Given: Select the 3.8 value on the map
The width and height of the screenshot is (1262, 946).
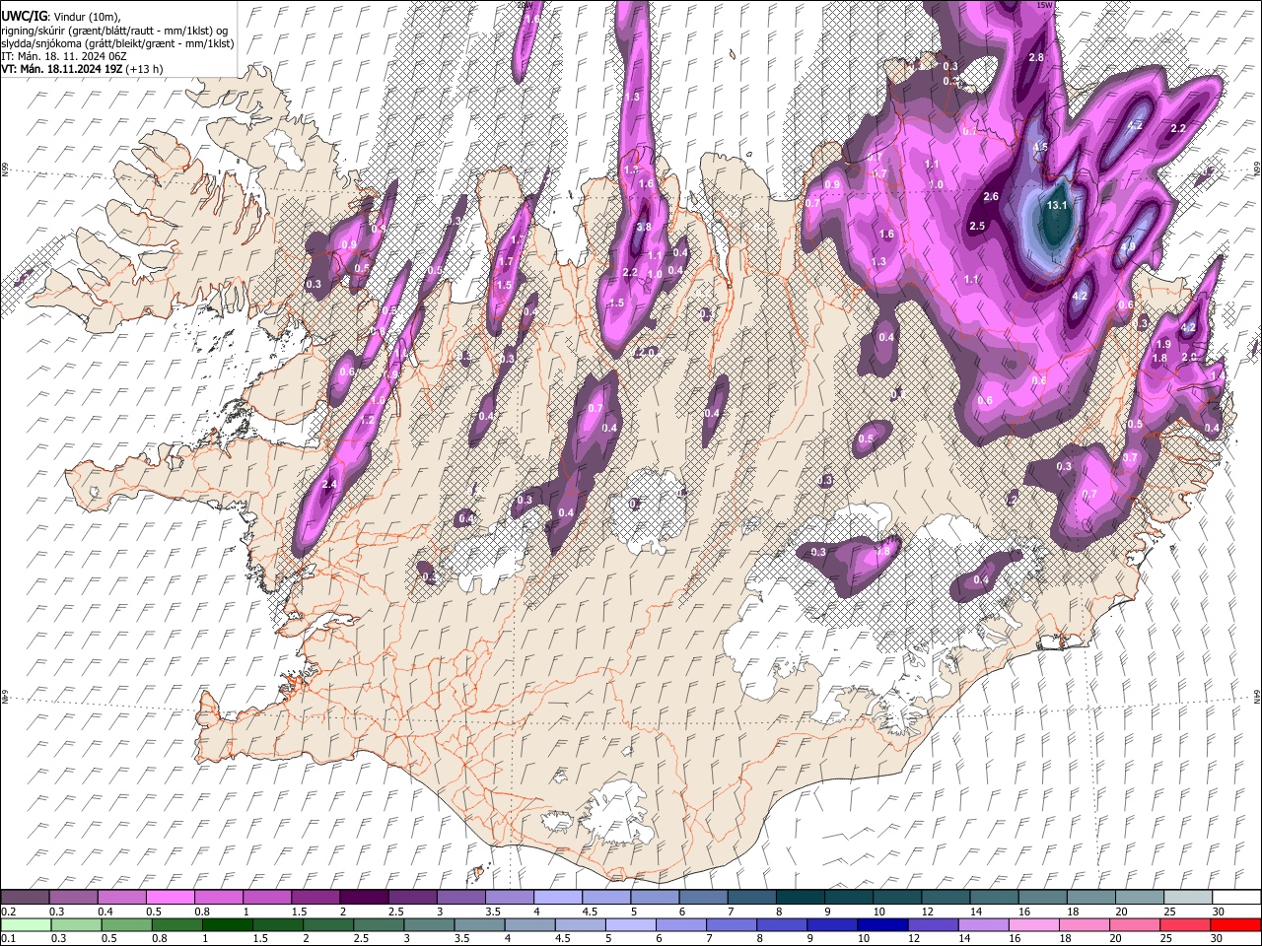Looking at the screenshot, I should (644, 227).
